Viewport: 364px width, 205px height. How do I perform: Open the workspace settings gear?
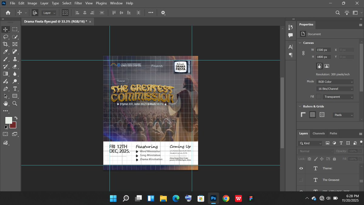point(163,12)
